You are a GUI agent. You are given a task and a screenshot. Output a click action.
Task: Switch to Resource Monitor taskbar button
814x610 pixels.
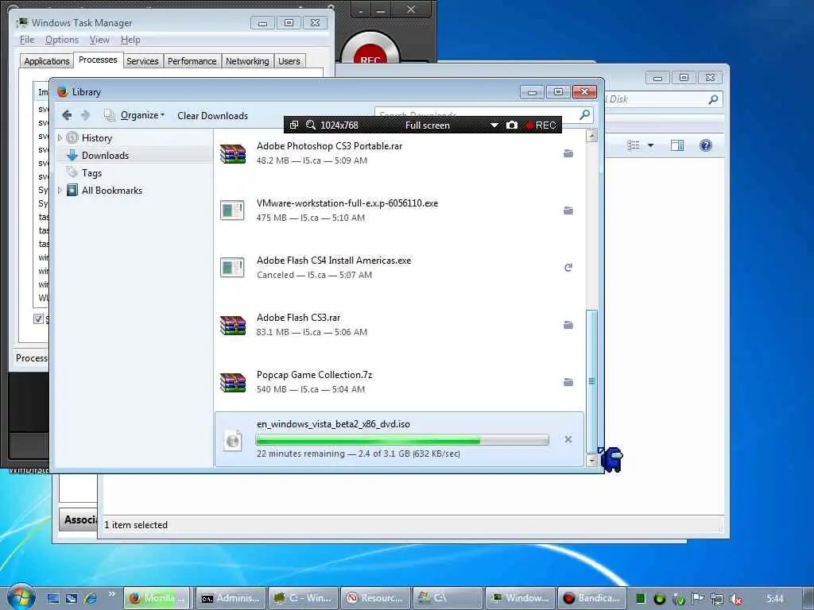375,598
